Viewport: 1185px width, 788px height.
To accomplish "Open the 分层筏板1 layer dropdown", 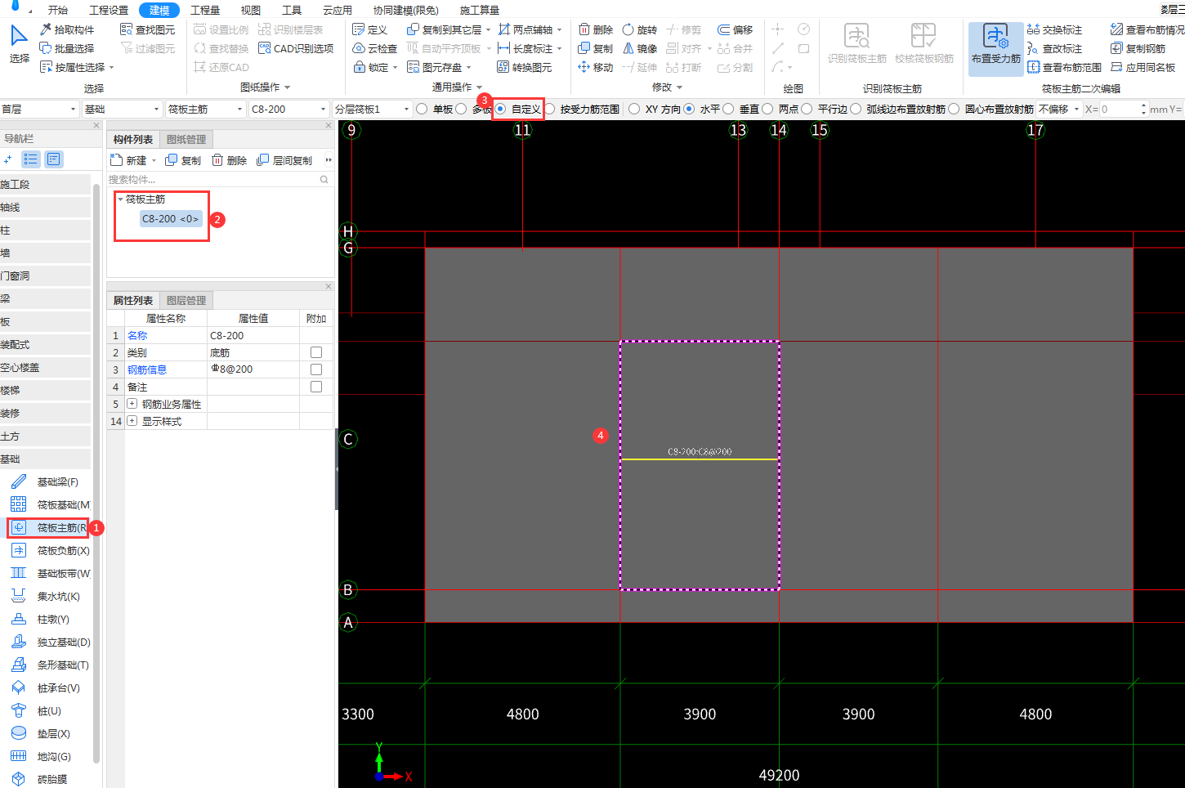I will pos(372,109).
